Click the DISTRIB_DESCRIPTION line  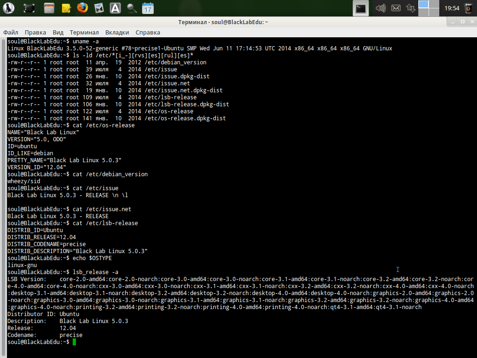pyautogui.click(x=78, y=251)
